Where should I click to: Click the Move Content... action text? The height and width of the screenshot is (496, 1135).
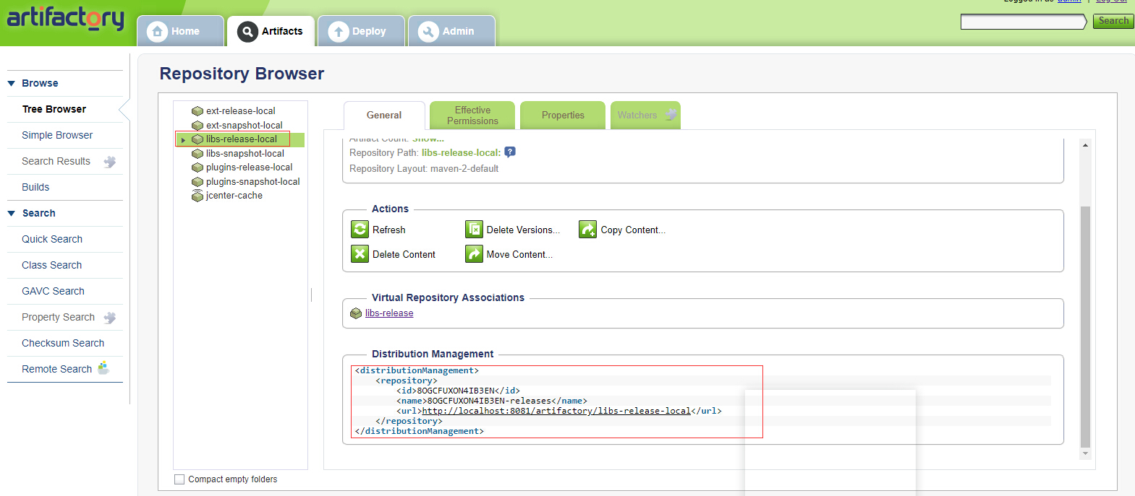tap(519, 255)
